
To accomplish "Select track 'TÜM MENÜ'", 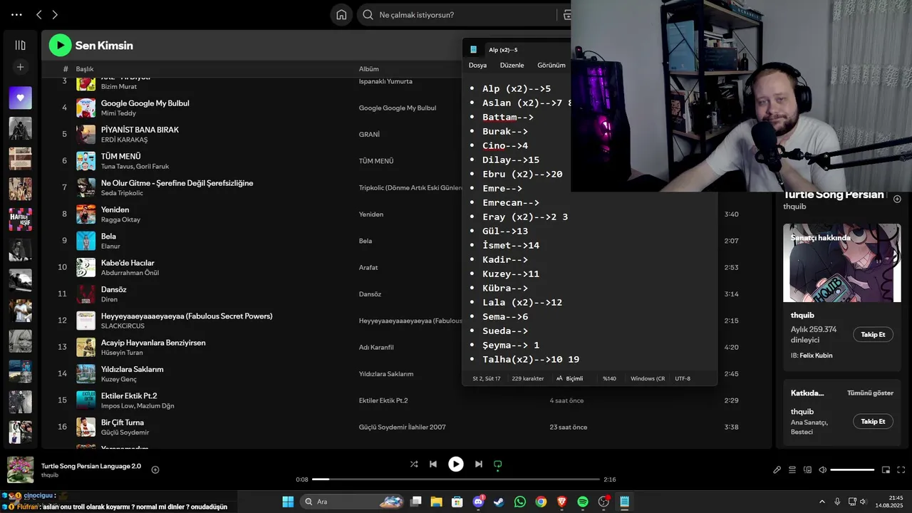I will pyautogui.click(x=120, y=156).
